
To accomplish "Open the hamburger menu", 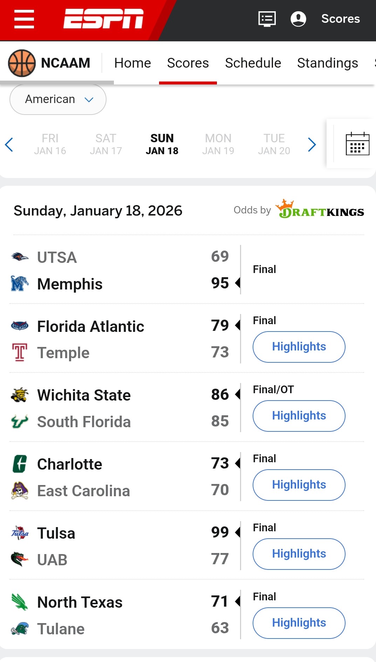I will (24, 19).
